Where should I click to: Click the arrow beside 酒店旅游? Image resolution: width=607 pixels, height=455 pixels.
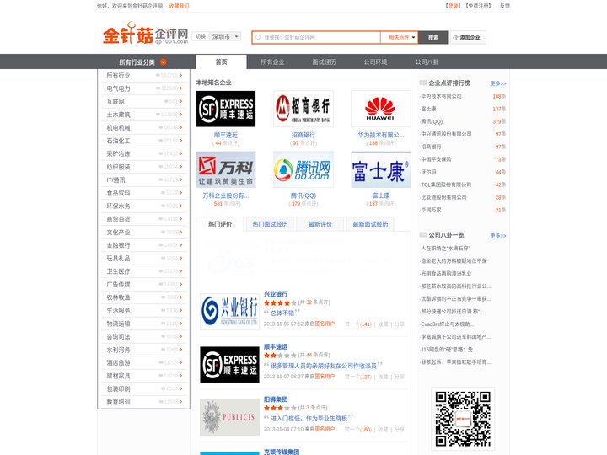click(180, 362)
